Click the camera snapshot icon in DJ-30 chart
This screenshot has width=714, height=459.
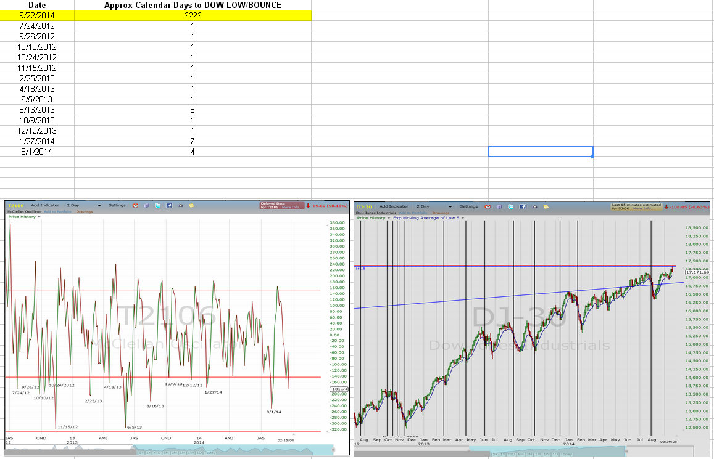click(534, 207)
